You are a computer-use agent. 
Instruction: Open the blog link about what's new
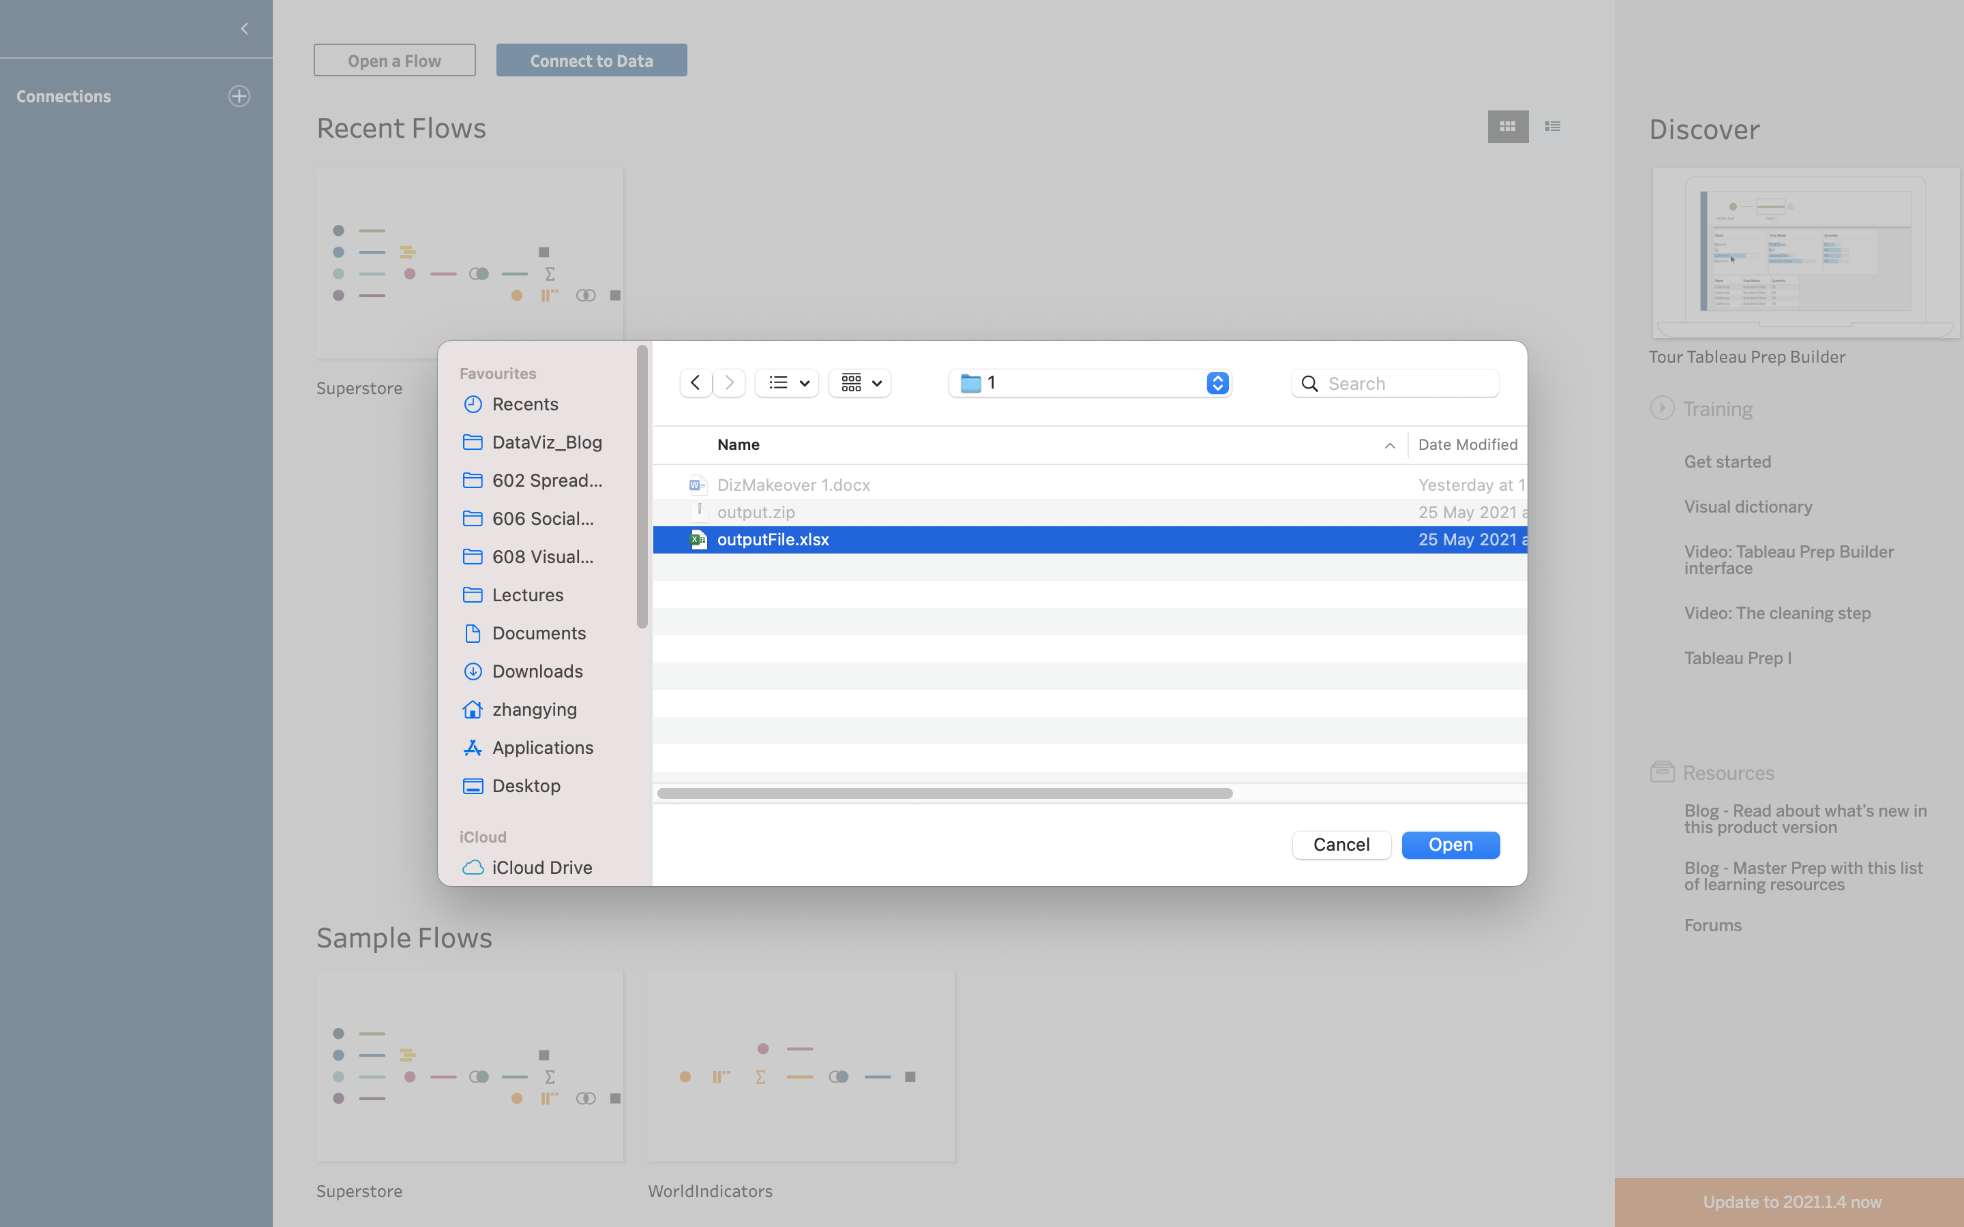[1805, 819]
